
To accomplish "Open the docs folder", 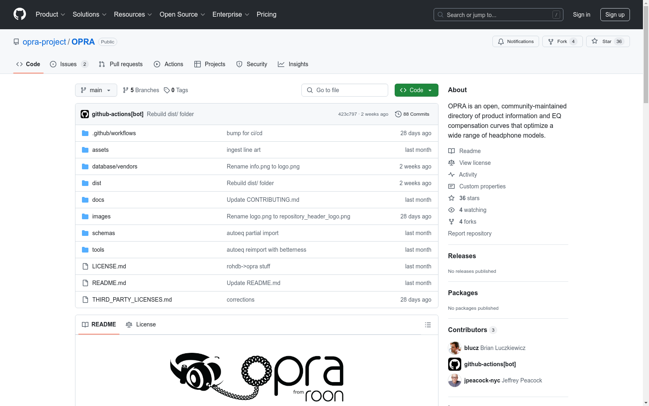I will tap(98, 200).
